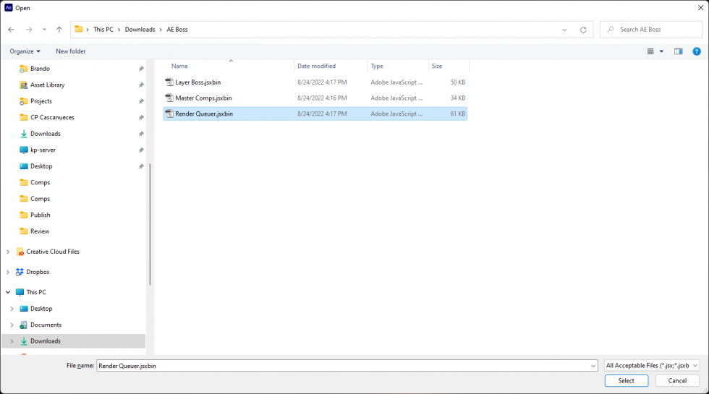Open the Help question mark icon
This screenshot has height=394, width=709.
click(x=697, y=51)
